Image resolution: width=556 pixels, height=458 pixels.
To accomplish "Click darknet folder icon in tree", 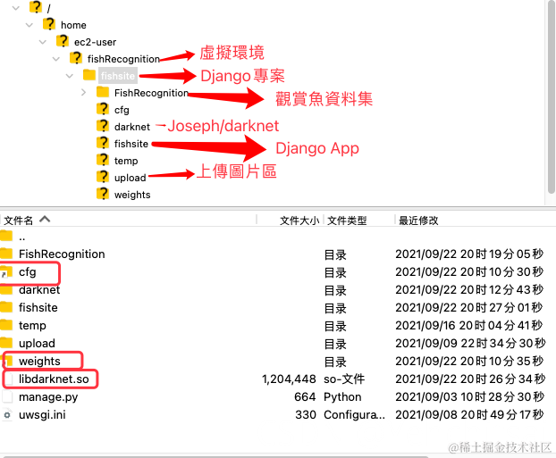I will pyautogui.click(x=103, y=126).
